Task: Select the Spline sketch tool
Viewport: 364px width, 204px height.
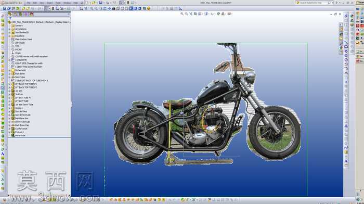Action: [346, 148]
